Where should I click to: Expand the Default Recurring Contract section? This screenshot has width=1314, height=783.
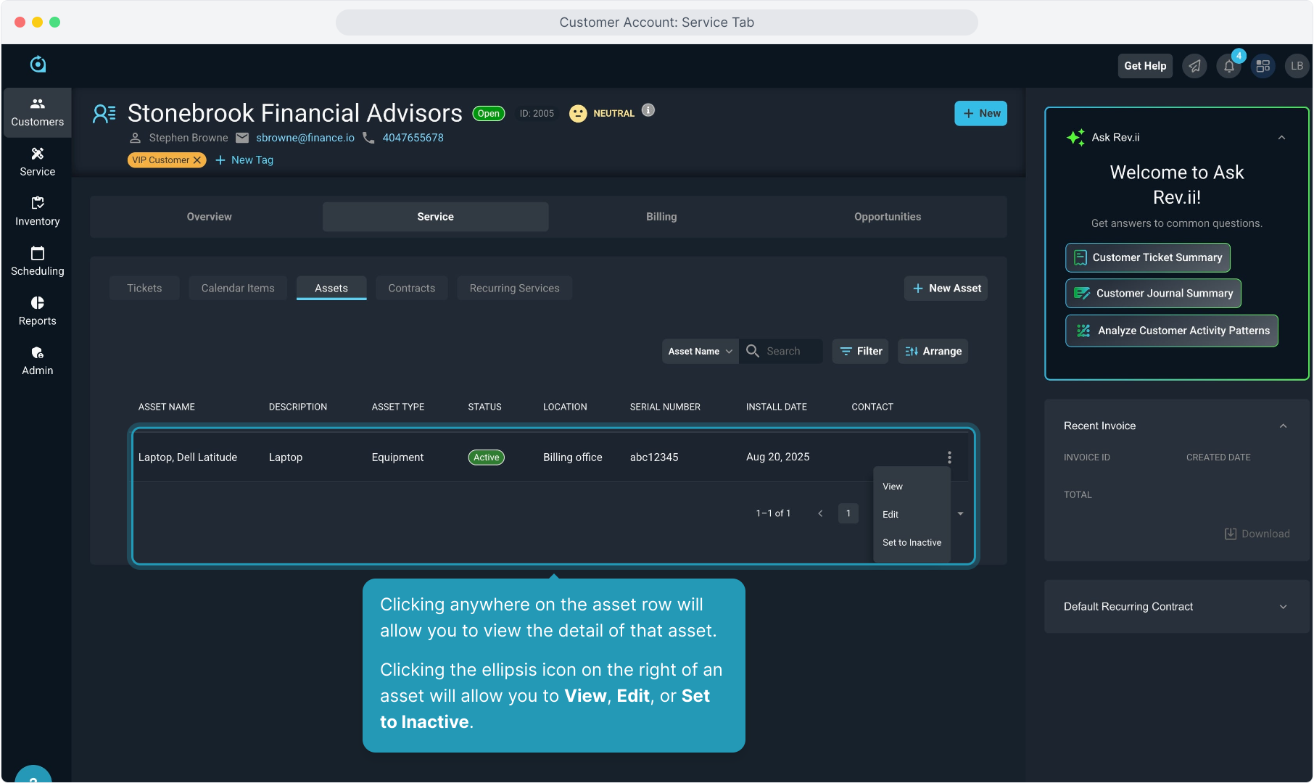pyautogui.click(x=1283, y=607)
